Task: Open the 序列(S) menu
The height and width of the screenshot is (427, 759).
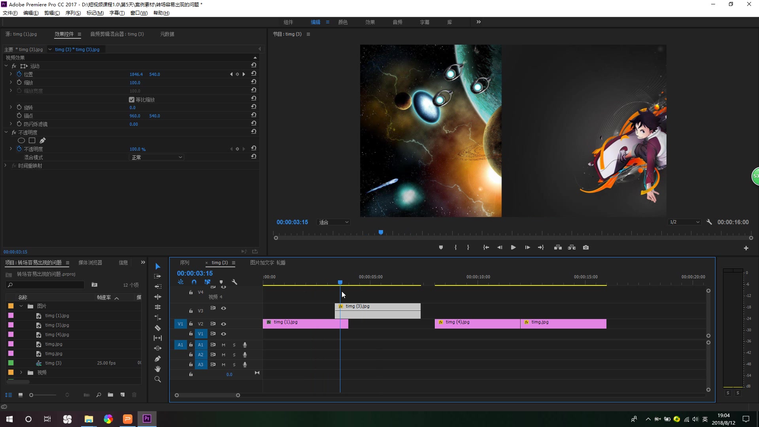Action: [73, 13]
